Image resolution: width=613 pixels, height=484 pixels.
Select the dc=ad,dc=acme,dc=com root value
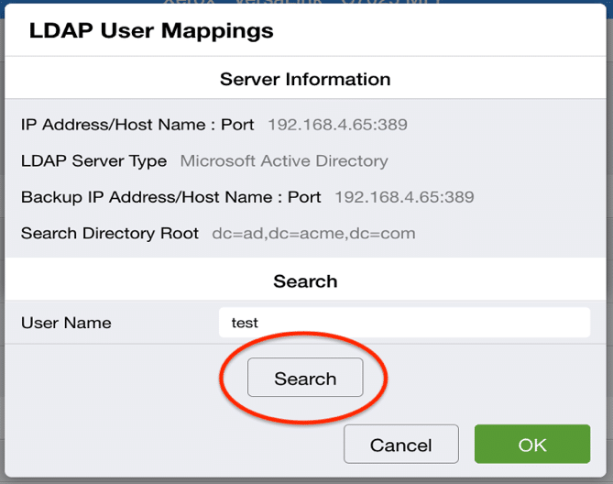313,234
